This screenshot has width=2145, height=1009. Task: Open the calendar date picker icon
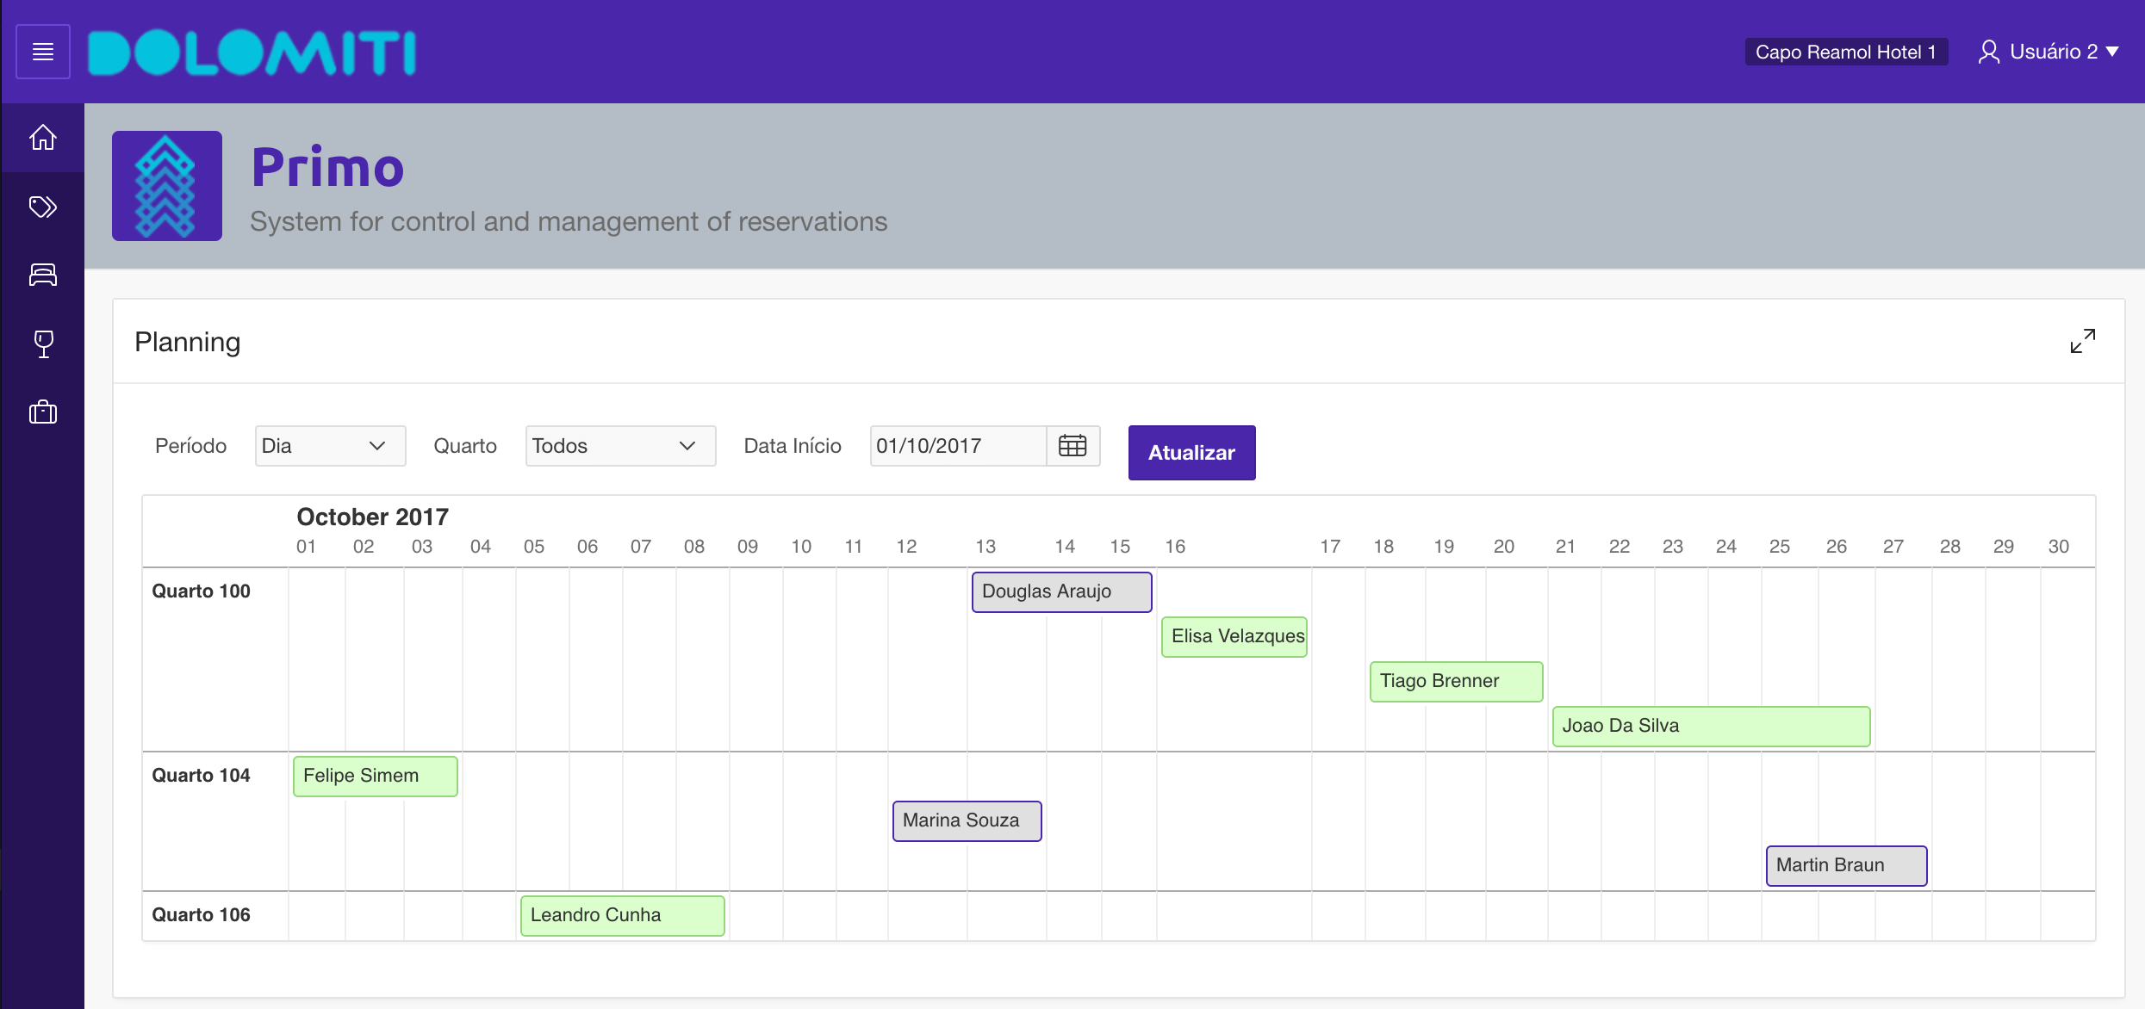(x=1072, y=446)
